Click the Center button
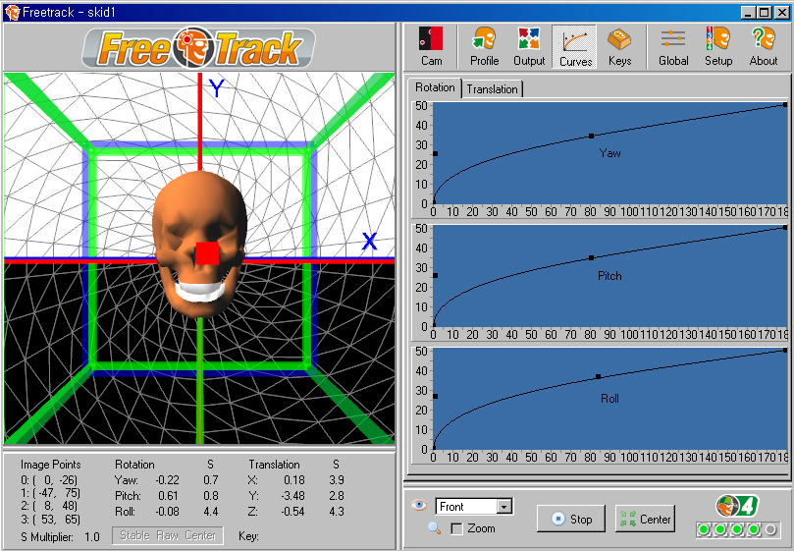The height and width of the screenshot is (551, 794). click(x=645, y=519)
